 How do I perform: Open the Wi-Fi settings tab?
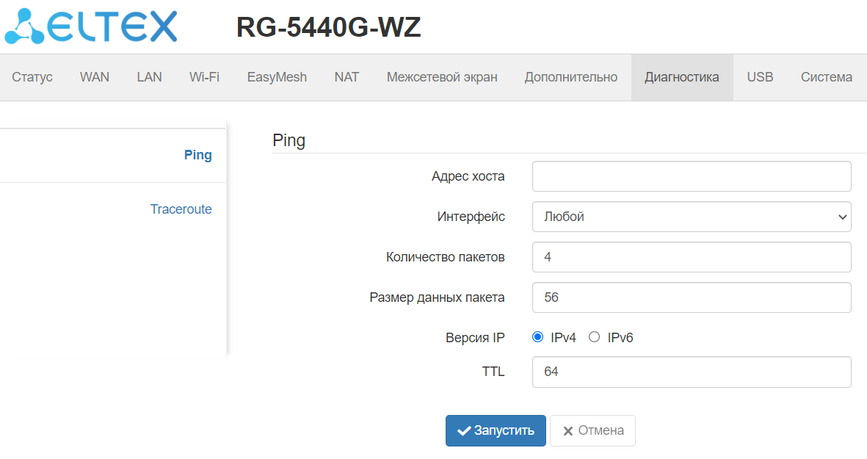click(x=204, y=77)
